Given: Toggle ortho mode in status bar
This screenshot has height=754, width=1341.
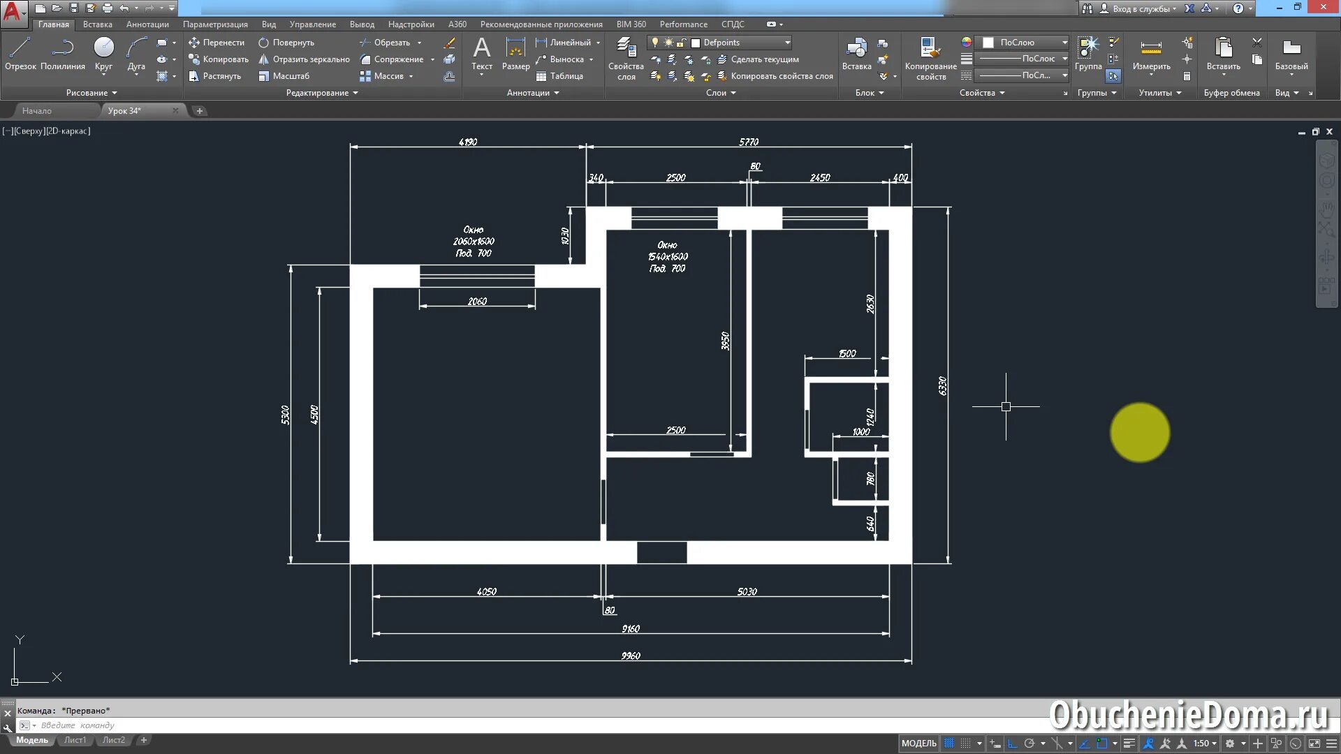Looking at the screenshot, I should coord(1012,744).
